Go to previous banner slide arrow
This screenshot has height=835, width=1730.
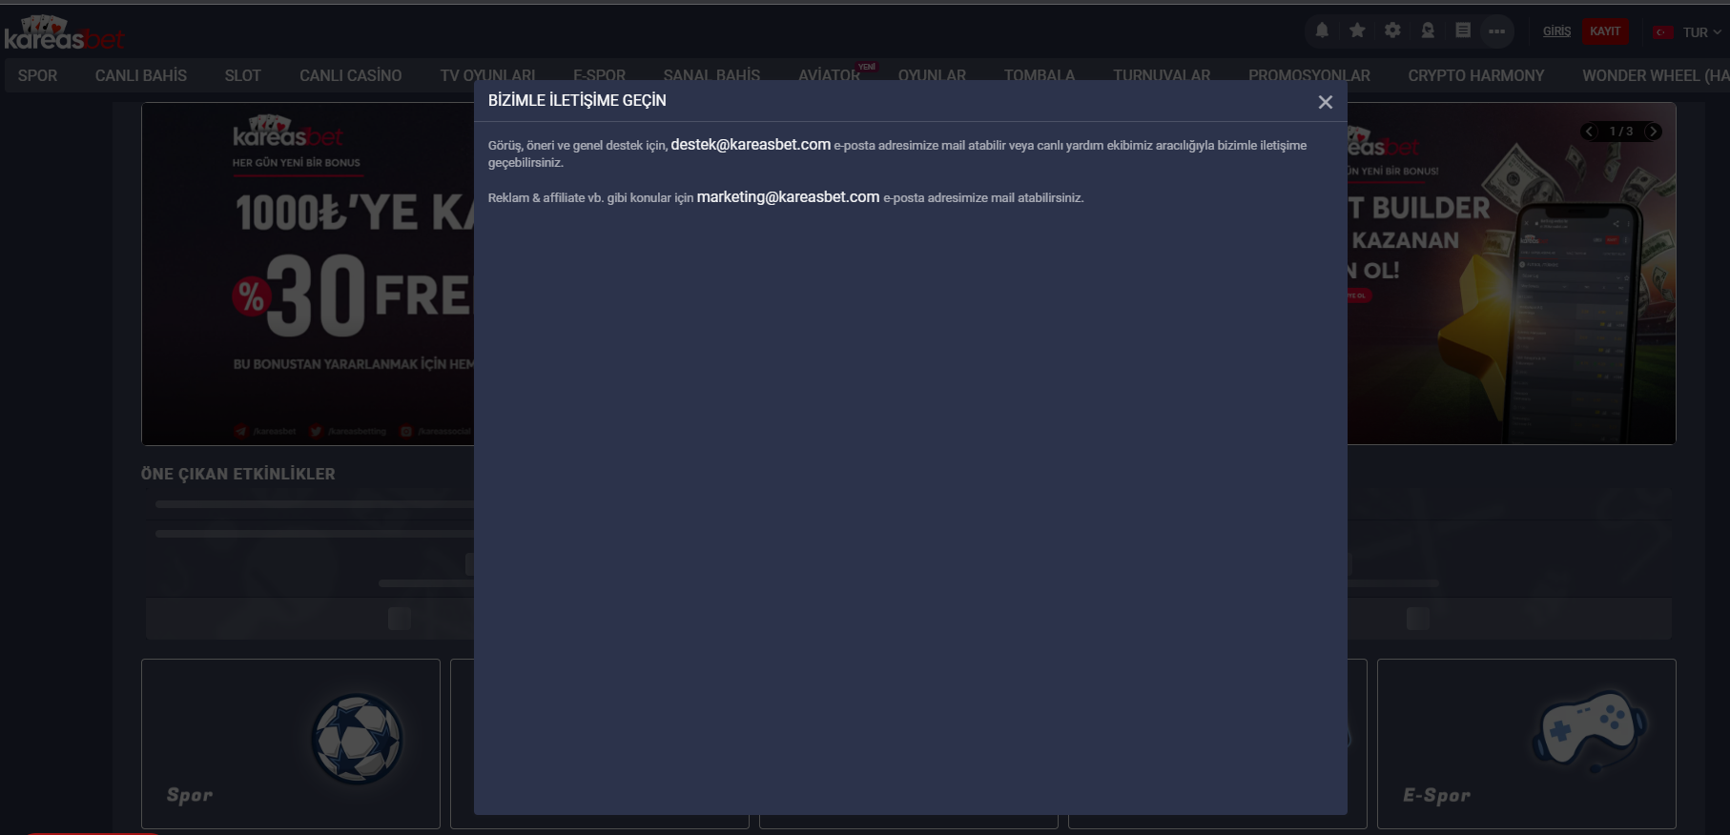(x=1589, y=132)
